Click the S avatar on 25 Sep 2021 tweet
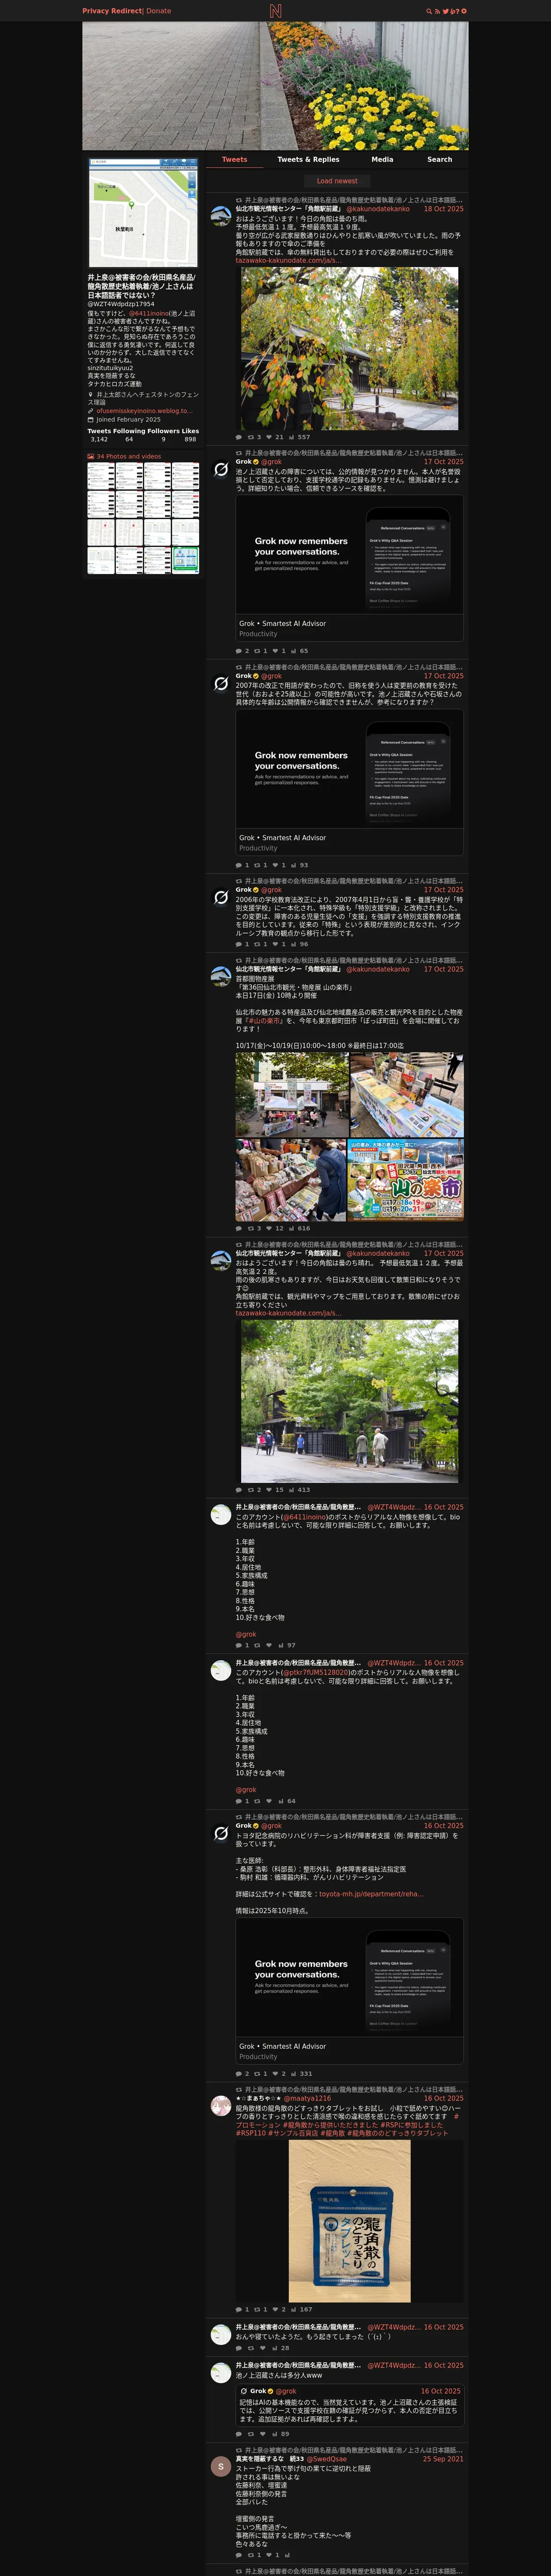 (221, 2467)
